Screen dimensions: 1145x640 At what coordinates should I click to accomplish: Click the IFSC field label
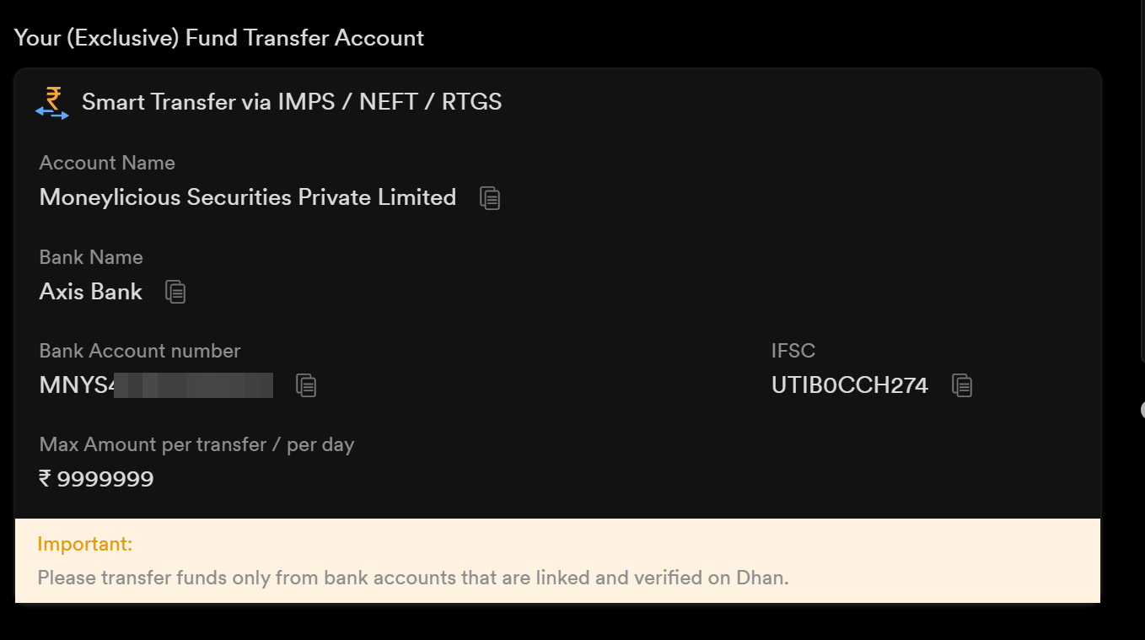(x=793, y=351)
